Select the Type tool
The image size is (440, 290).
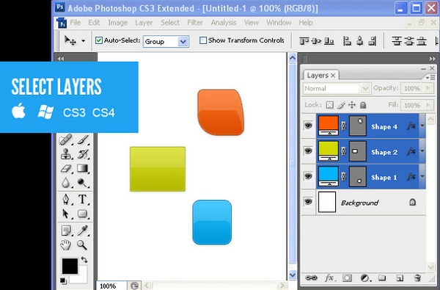[82, 199]
